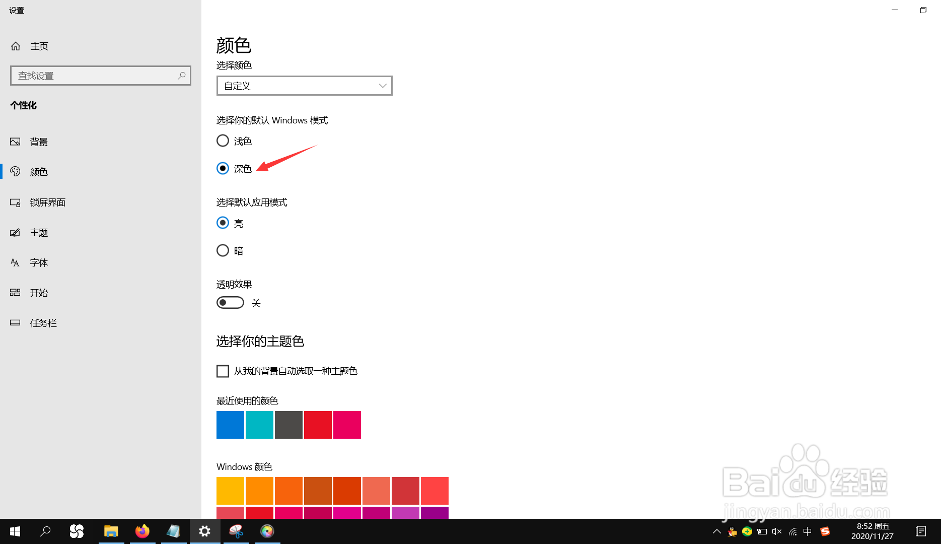Pick the teal recently used color

[259, 425]
